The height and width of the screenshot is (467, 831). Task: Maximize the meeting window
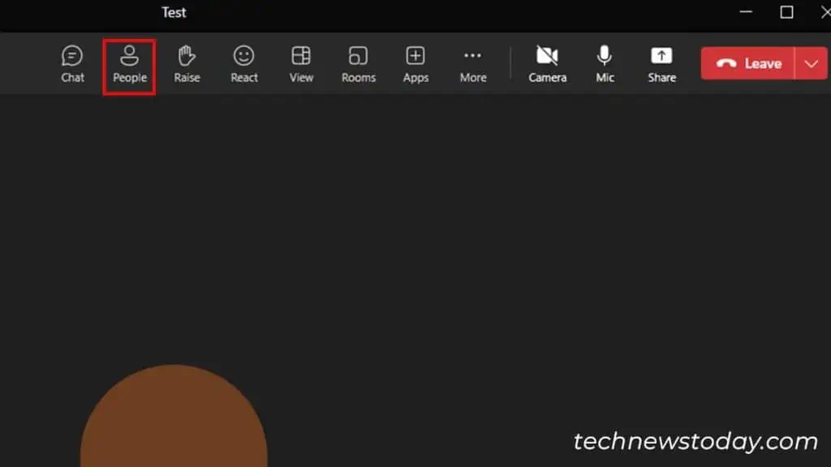[786, 12]
